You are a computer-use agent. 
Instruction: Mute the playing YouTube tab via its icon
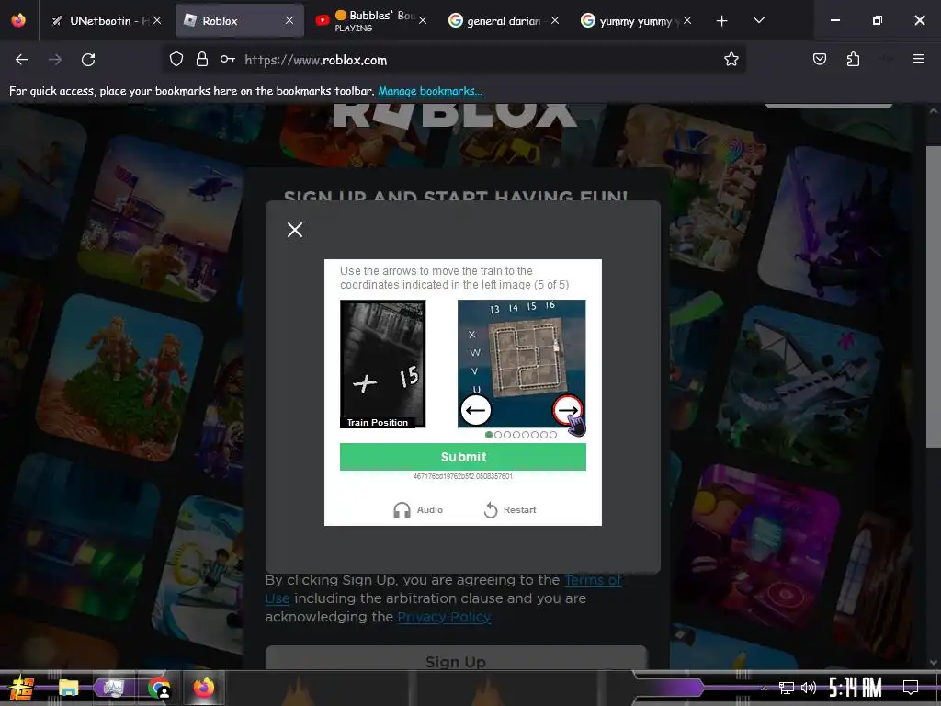323,20
